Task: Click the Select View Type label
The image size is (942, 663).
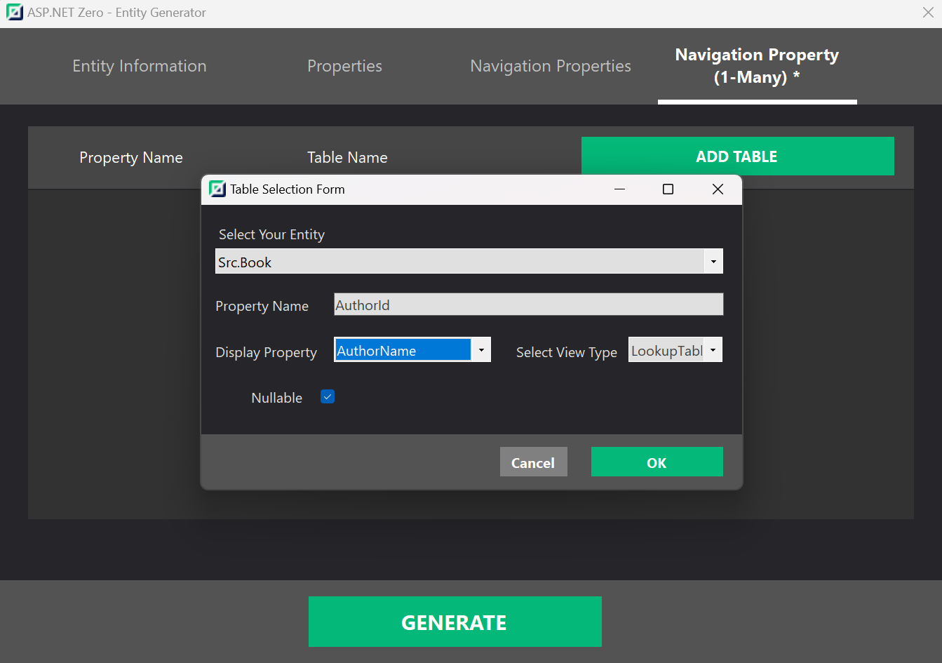Action: coord(567,352)
